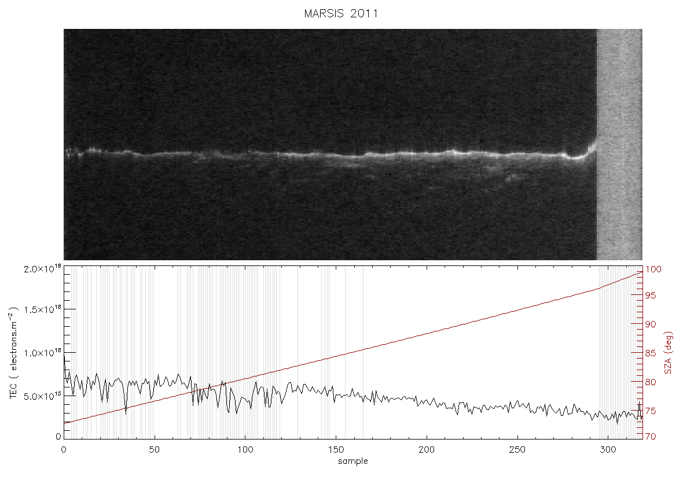Click the 85 tick label on SZA axis
The width and height of the screenshot is (683, 480).
651,353
